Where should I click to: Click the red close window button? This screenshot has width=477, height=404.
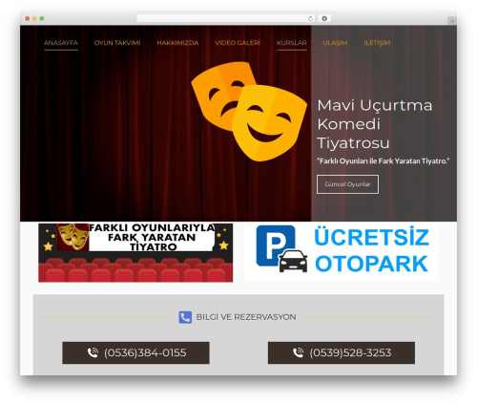(28, 18)
